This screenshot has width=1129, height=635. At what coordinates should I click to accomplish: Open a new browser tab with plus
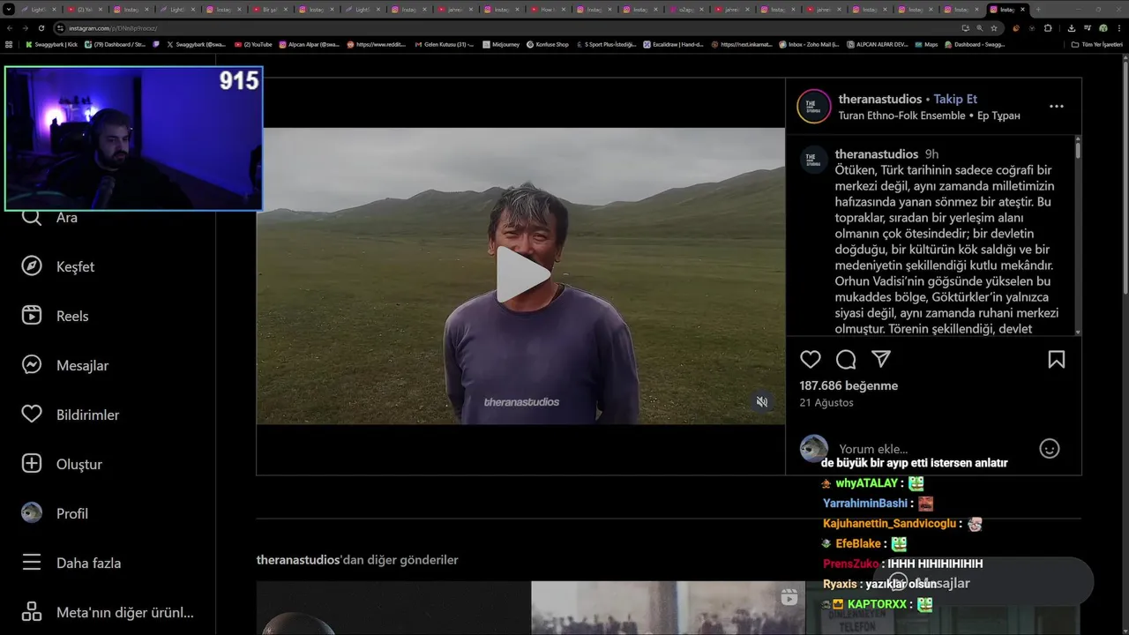click(1038, 10)
